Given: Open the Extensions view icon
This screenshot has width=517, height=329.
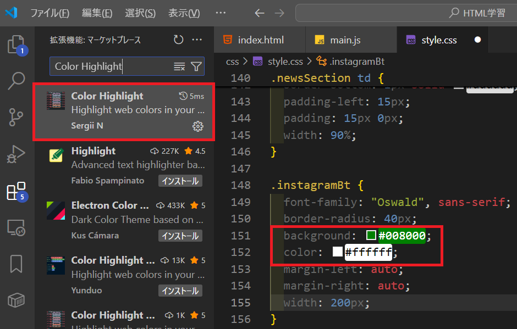Looking at the screenshot, I should point(16,191).
